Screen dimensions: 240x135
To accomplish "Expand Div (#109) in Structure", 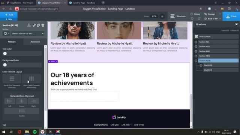I will point(201,65).
